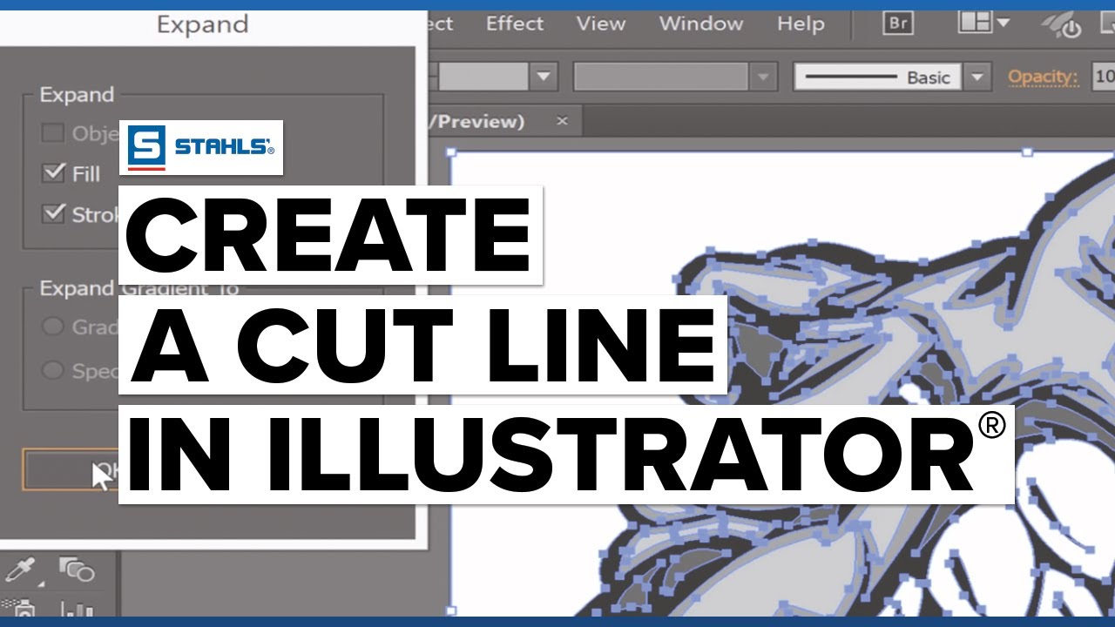Select the Eyedropper tool
1115x627 pixels.
(x=21, y=570)
